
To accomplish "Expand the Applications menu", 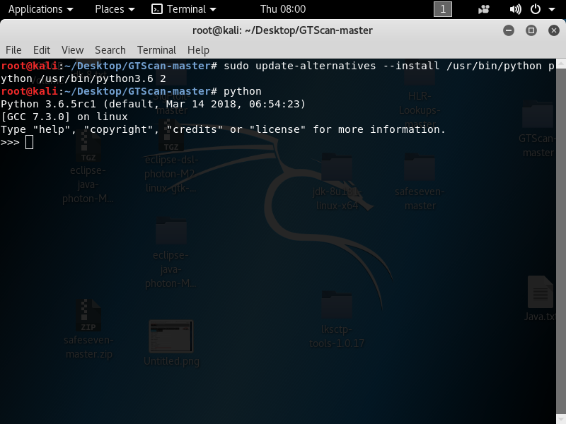I will pos(35,9).
